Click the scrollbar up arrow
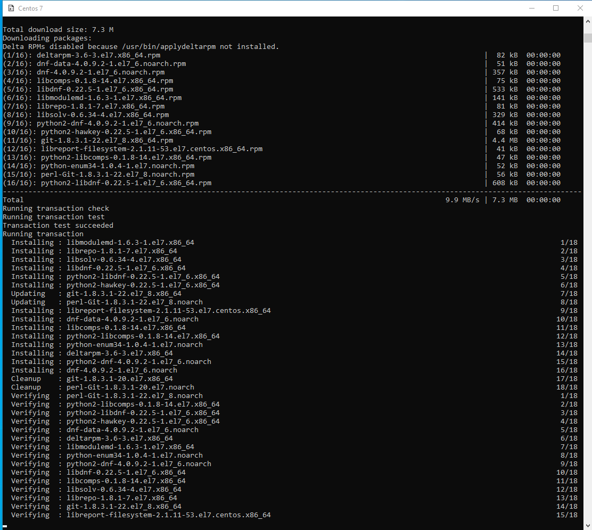The width and height of the screenshot is (592, 530). [x=587, y=22]
